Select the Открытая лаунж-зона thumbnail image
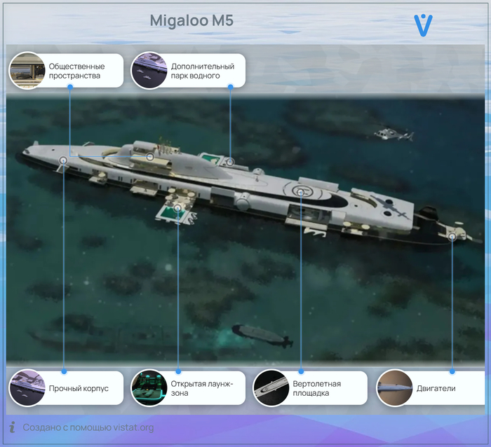 (149, 388)
